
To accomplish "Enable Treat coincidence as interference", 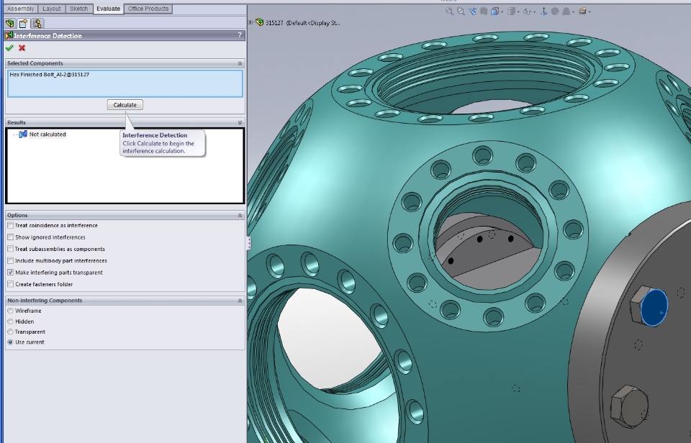I will tap(11, 226).
